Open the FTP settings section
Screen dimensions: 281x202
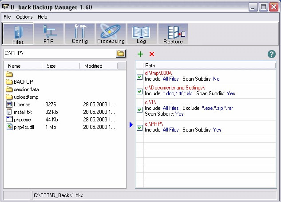[49, 34]
